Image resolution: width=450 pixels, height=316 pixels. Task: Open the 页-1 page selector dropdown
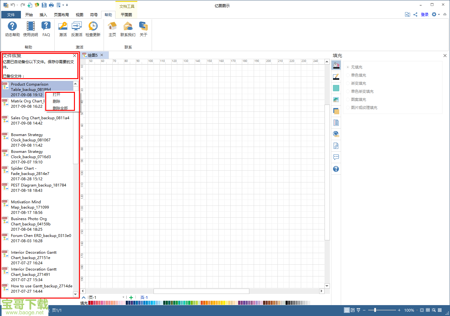123,297
